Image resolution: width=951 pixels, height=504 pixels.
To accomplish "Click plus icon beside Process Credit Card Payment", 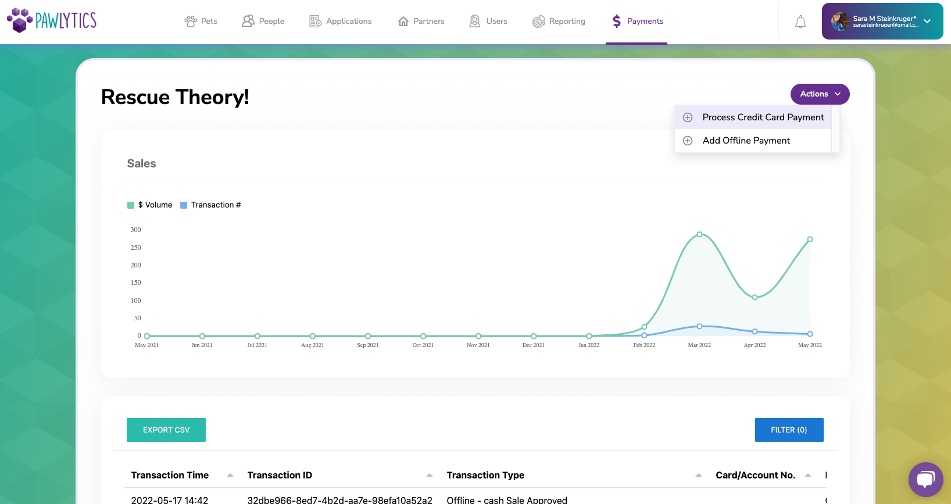I will tap(688, 117).
